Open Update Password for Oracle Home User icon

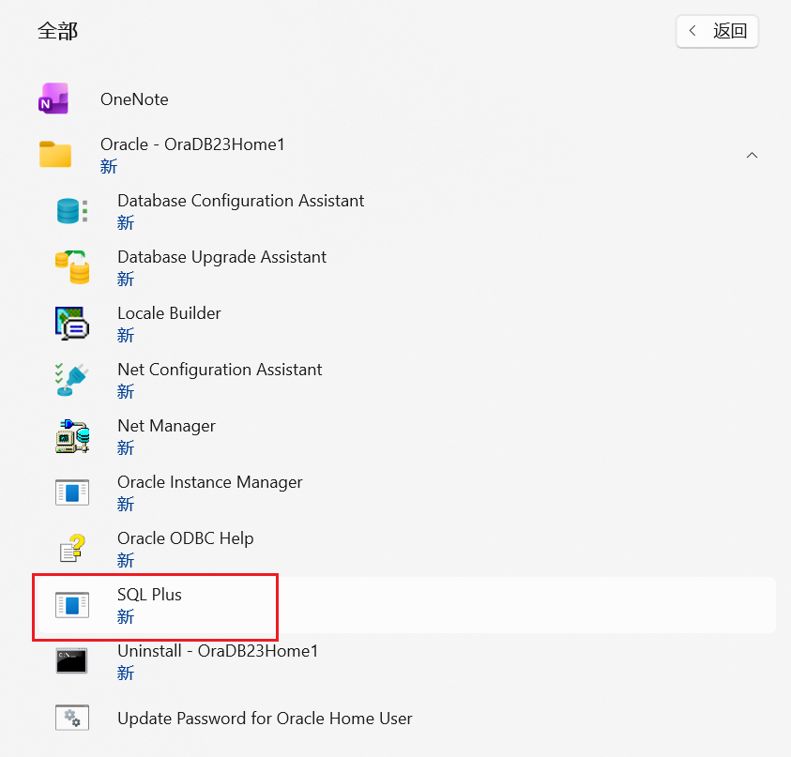pos(72,718)
